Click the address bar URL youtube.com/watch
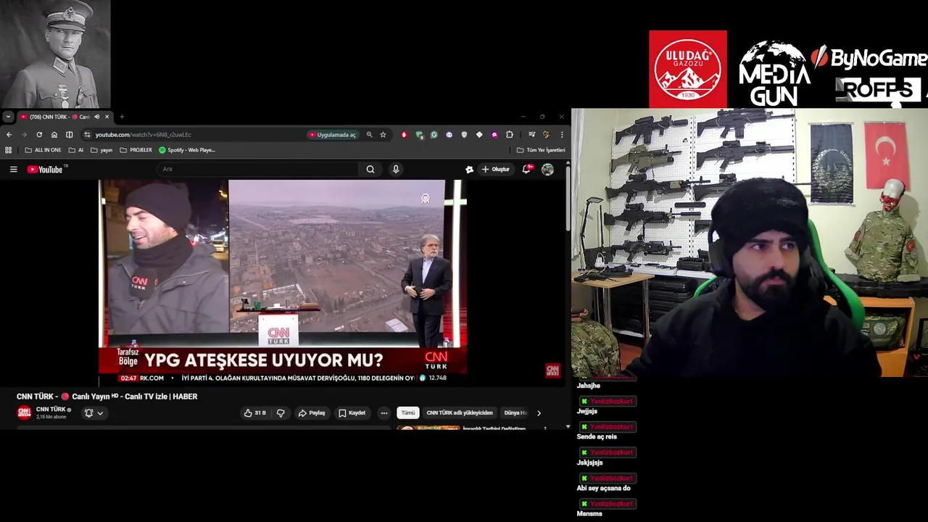928x522 pixels. click(x=144, y=134)
